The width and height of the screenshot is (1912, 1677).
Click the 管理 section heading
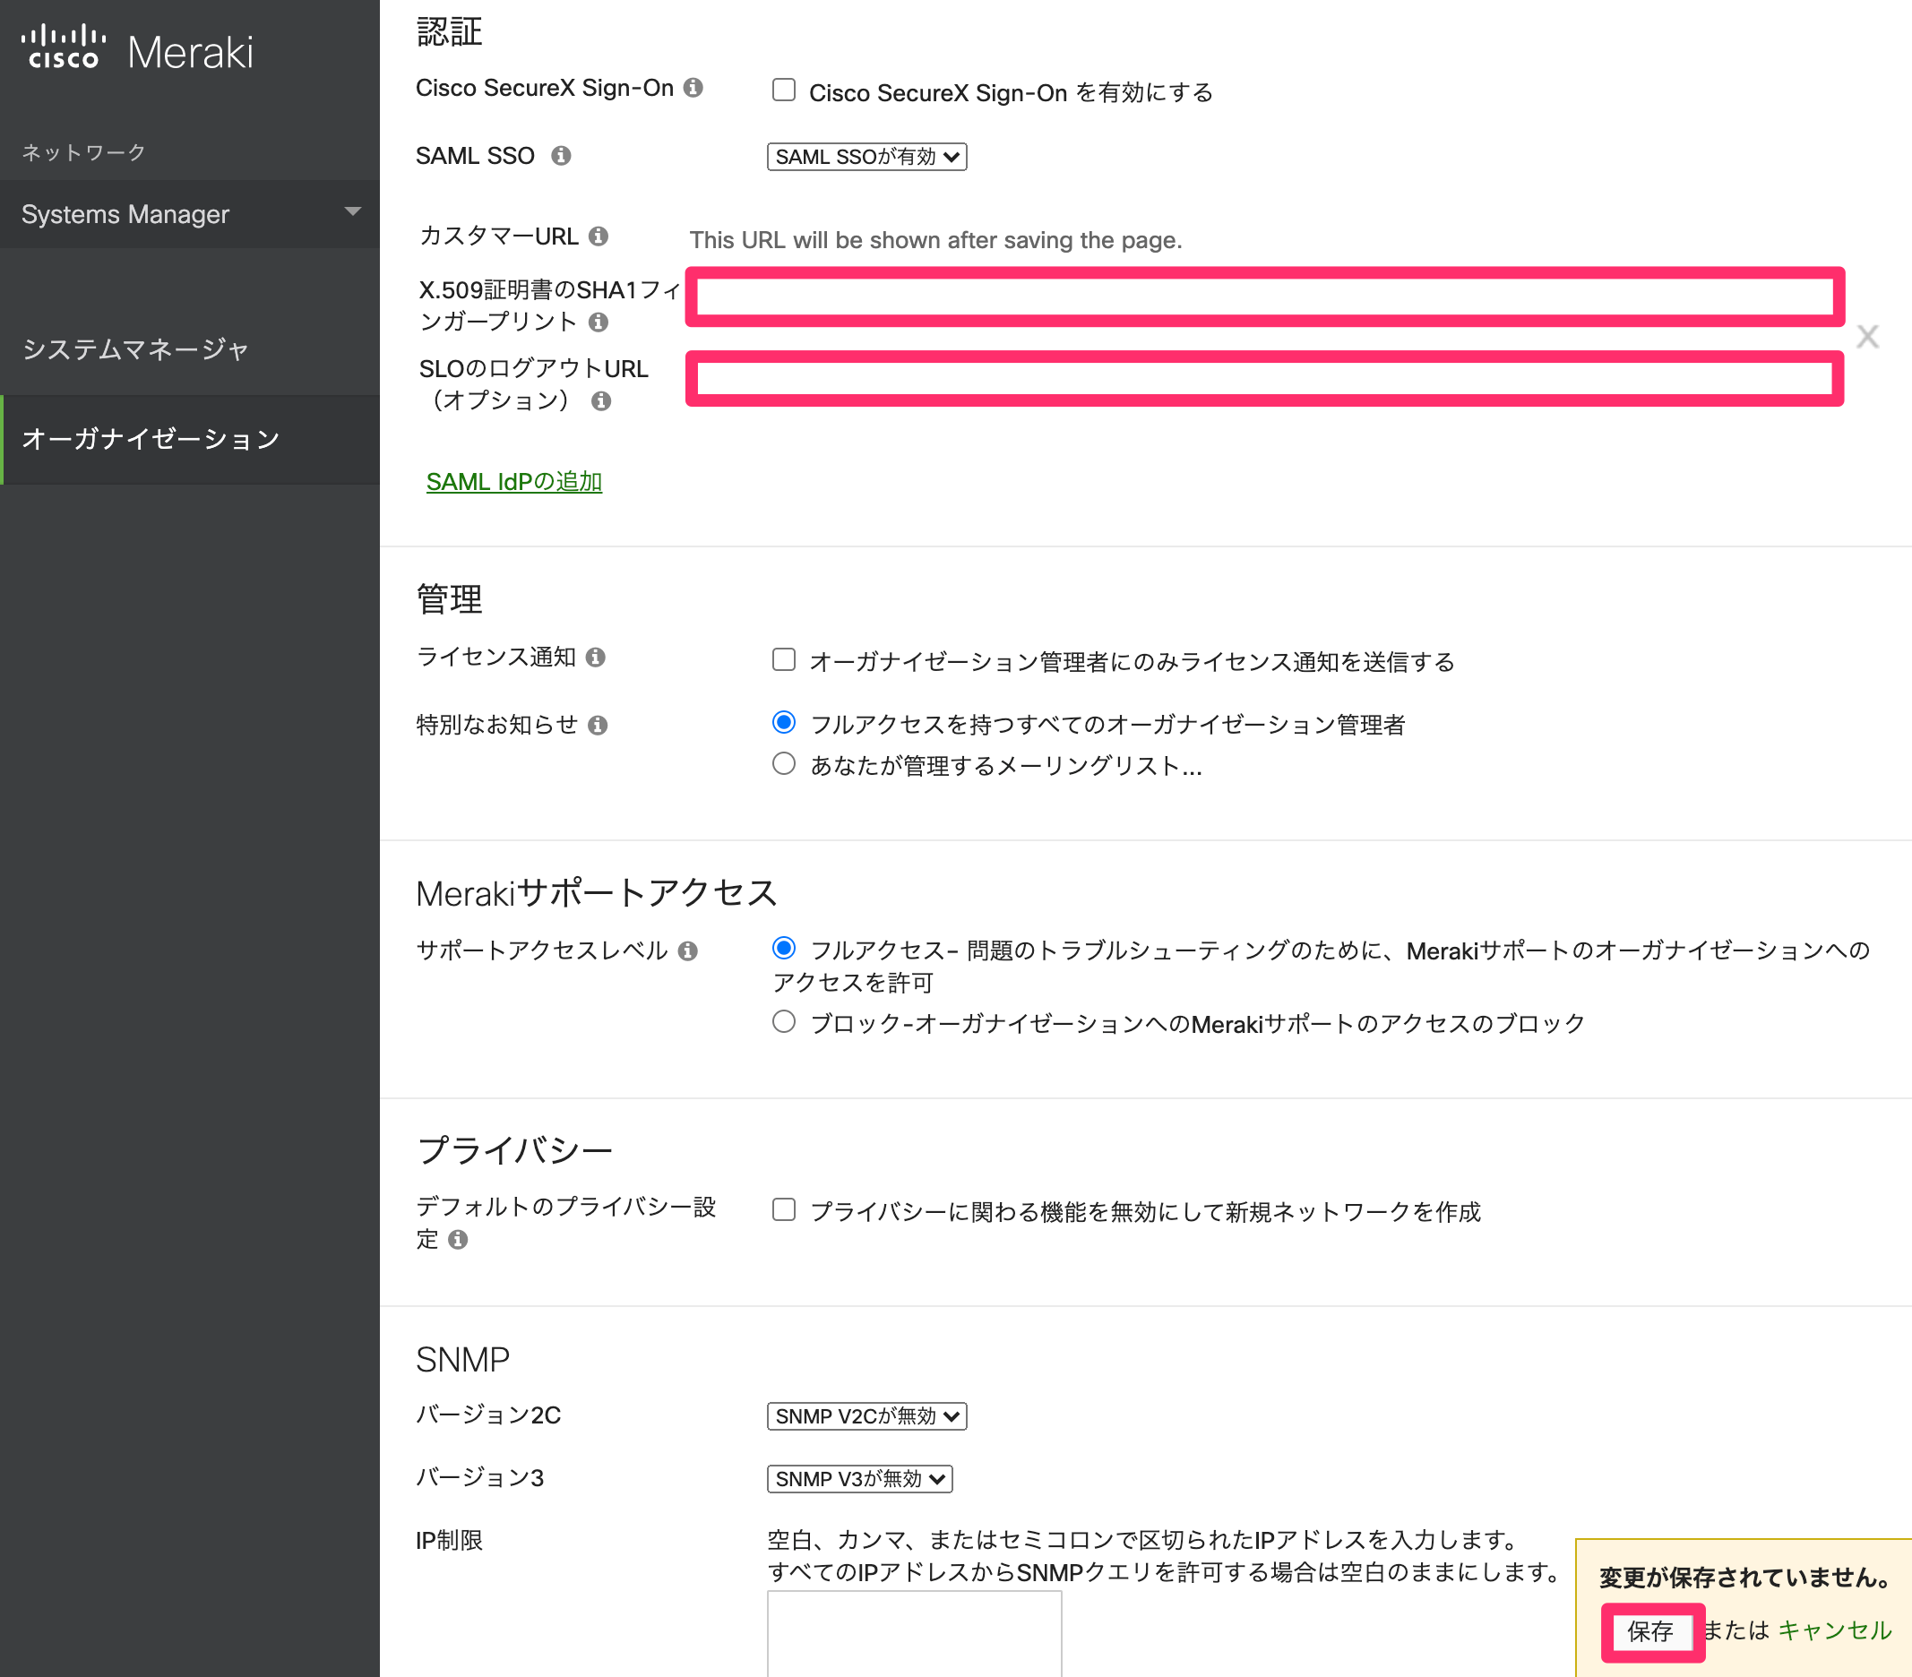tap(450, 598)
